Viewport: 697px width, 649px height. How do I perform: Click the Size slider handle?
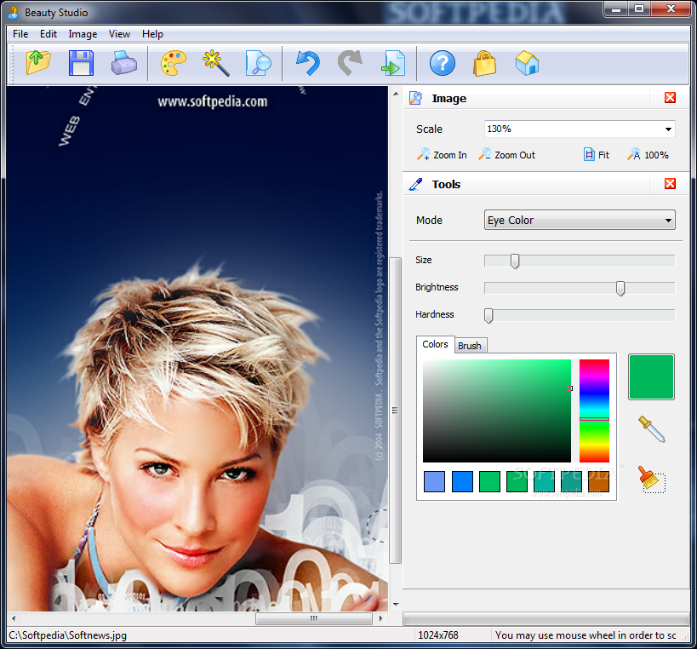click(x=515, y=261)
